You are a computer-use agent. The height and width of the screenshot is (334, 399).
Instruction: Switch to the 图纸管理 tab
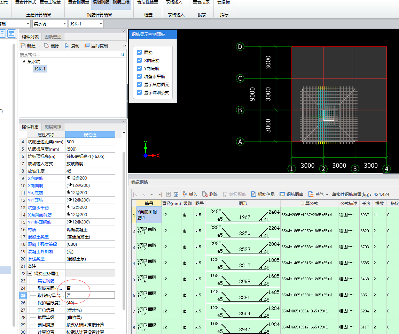tap(53, 37)
